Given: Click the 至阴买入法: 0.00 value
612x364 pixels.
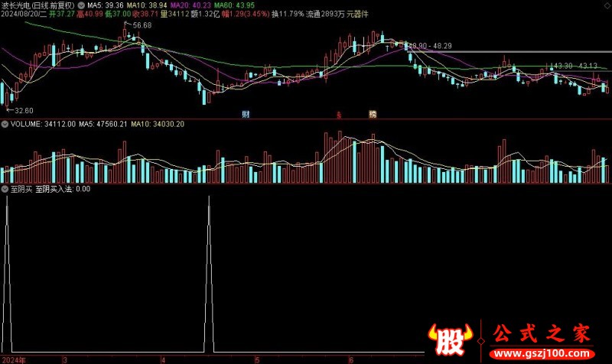Looking at the screenshot, I should (63, 189).
